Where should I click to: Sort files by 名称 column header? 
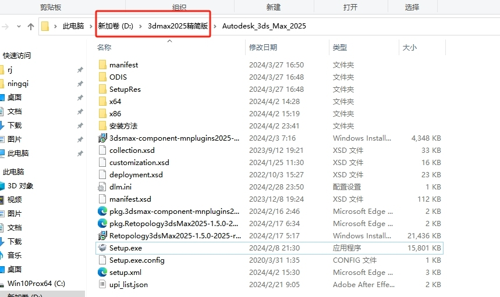104,48
